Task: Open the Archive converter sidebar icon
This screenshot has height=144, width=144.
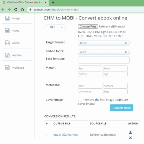Action: [x=7, y=55]
